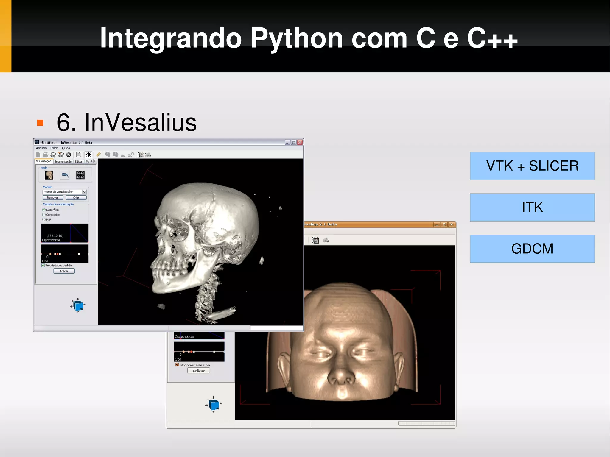Click the VTK + SLICER blue box
Screen dimensions: 610x457
coord(532,166)
